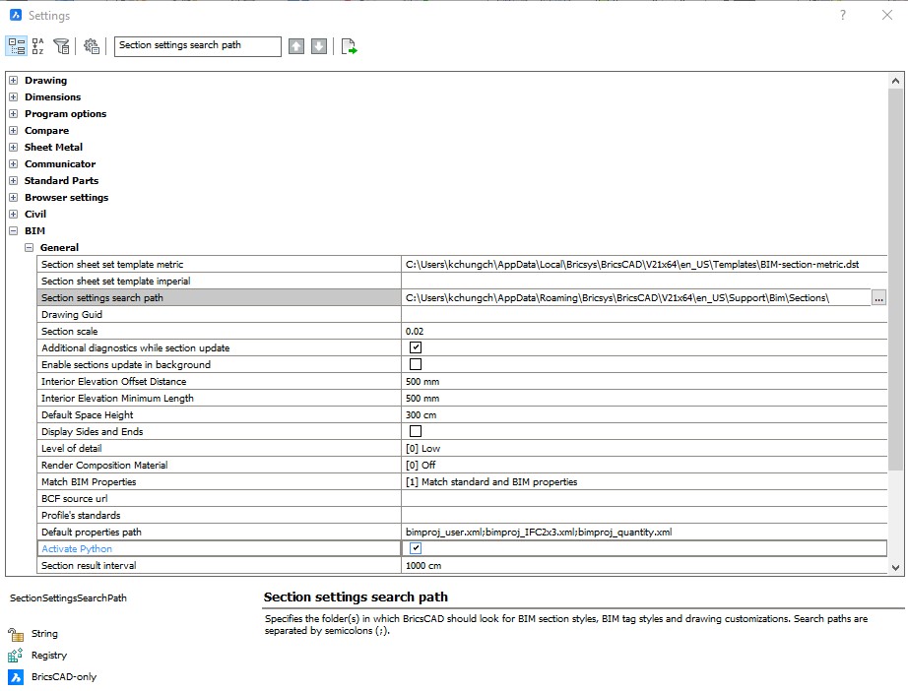Go to next search result arrow
The height and width of the screenshot is (691, 908).
pyautogui.click(x=319, y=46)
